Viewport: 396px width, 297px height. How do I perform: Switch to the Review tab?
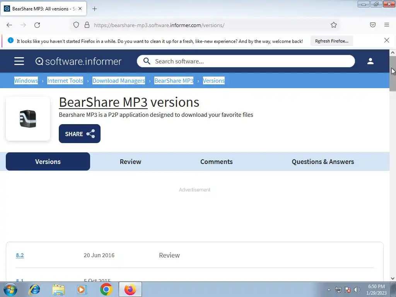(130, 162)
